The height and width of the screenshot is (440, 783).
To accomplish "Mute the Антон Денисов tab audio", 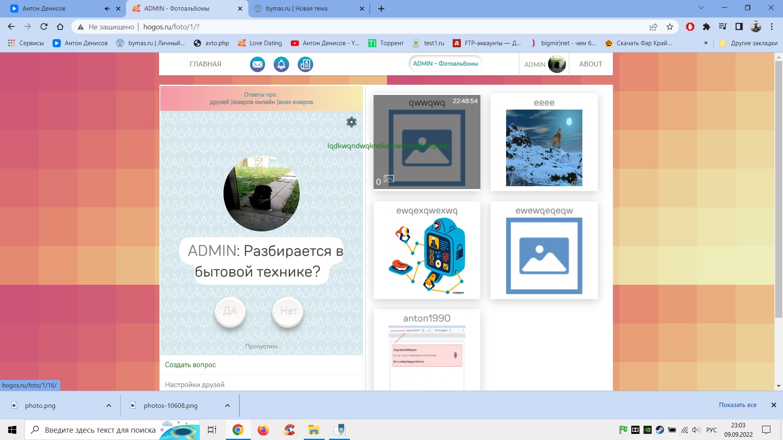I will (107, 9).
